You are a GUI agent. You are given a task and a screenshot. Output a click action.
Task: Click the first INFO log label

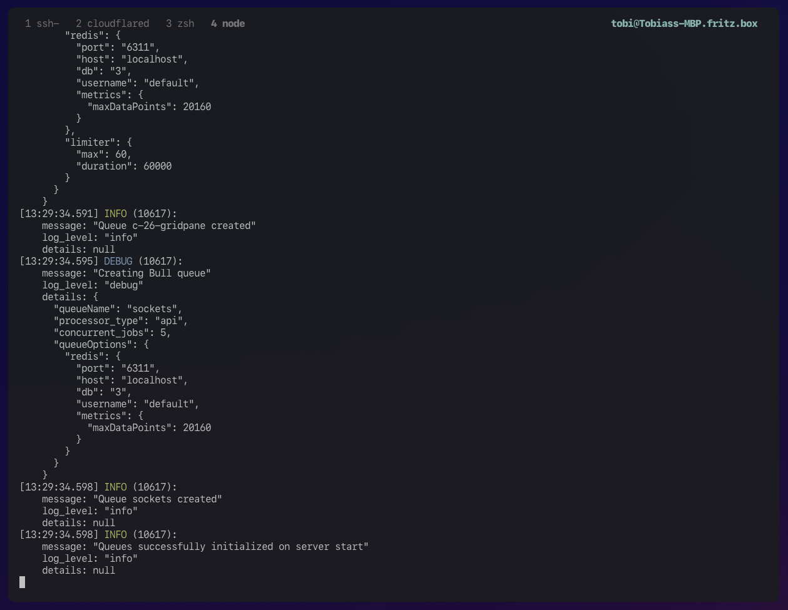click(x=116, y=213)
